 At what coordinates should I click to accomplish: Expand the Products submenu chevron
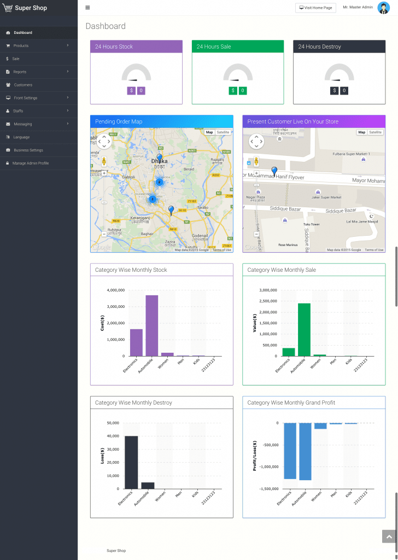[x=67, y=45]
